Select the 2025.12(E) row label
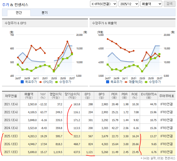The image size is (177, 161). tap(11, 136)
